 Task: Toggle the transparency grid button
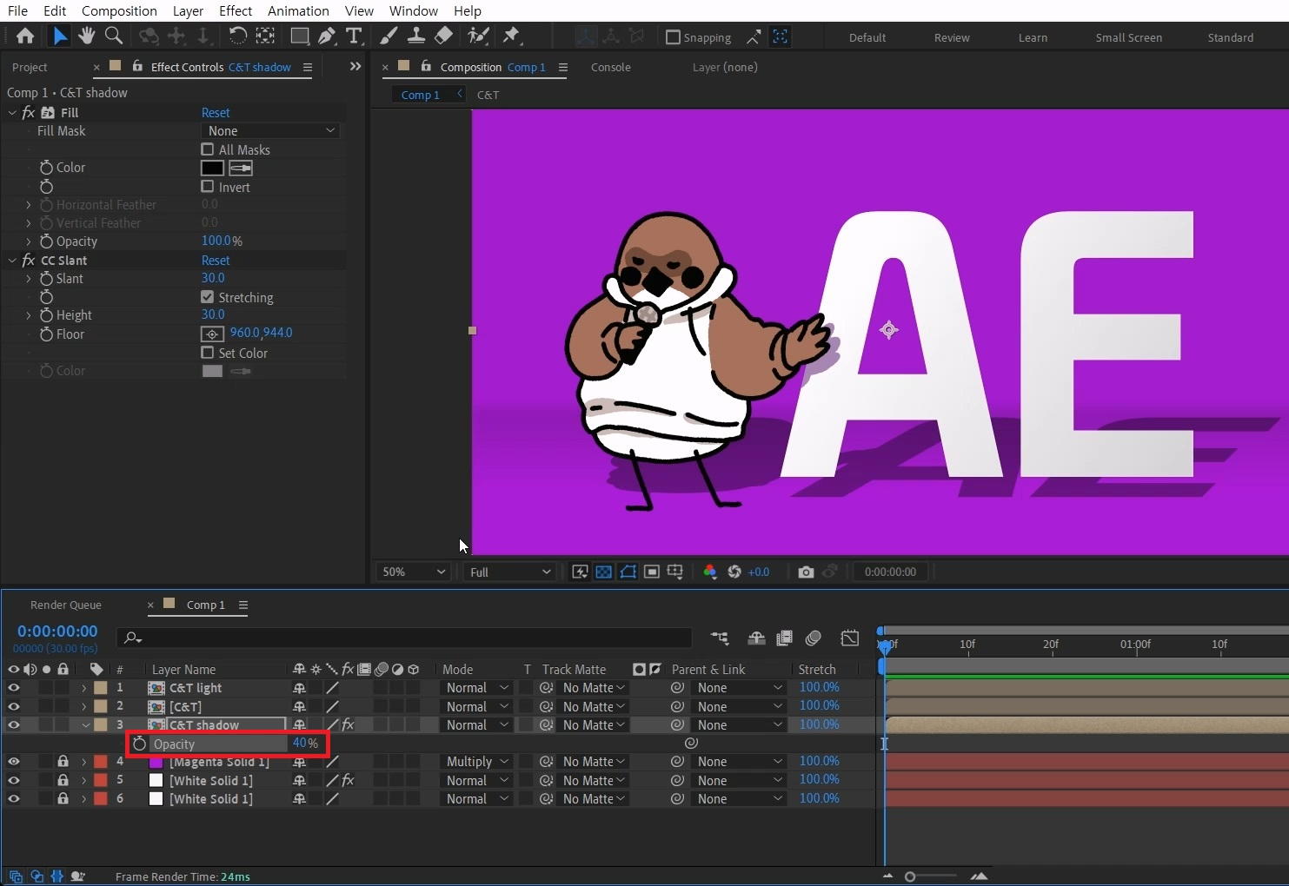pos(604,572)
